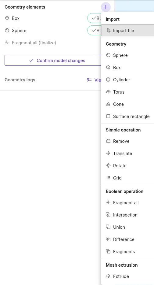
Task: Add a Box from the Geometry menu
Action: (x=127, y=68)
